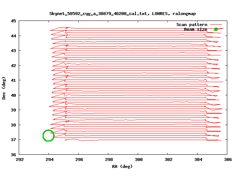
Task: Click x-axis tick label 302
Action: pos(169,159)
